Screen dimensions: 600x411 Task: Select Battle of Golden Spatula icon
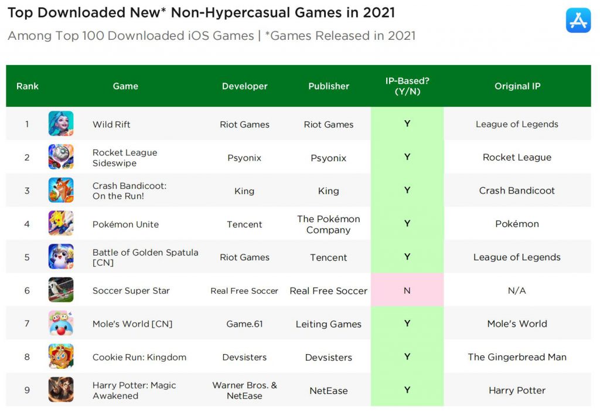(61, 257)
